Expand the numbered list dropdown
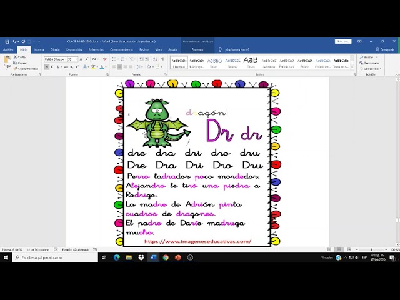 [127, 59]
